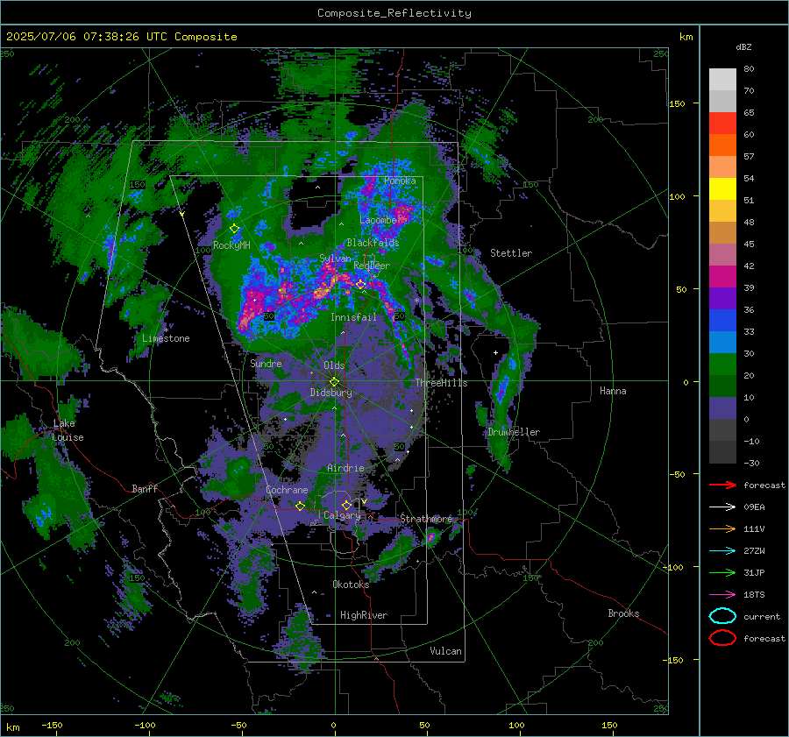This screenshot has width=789, height=737.
Task: Select the orange 111V arrow icon
Action: tap(722, 528)
